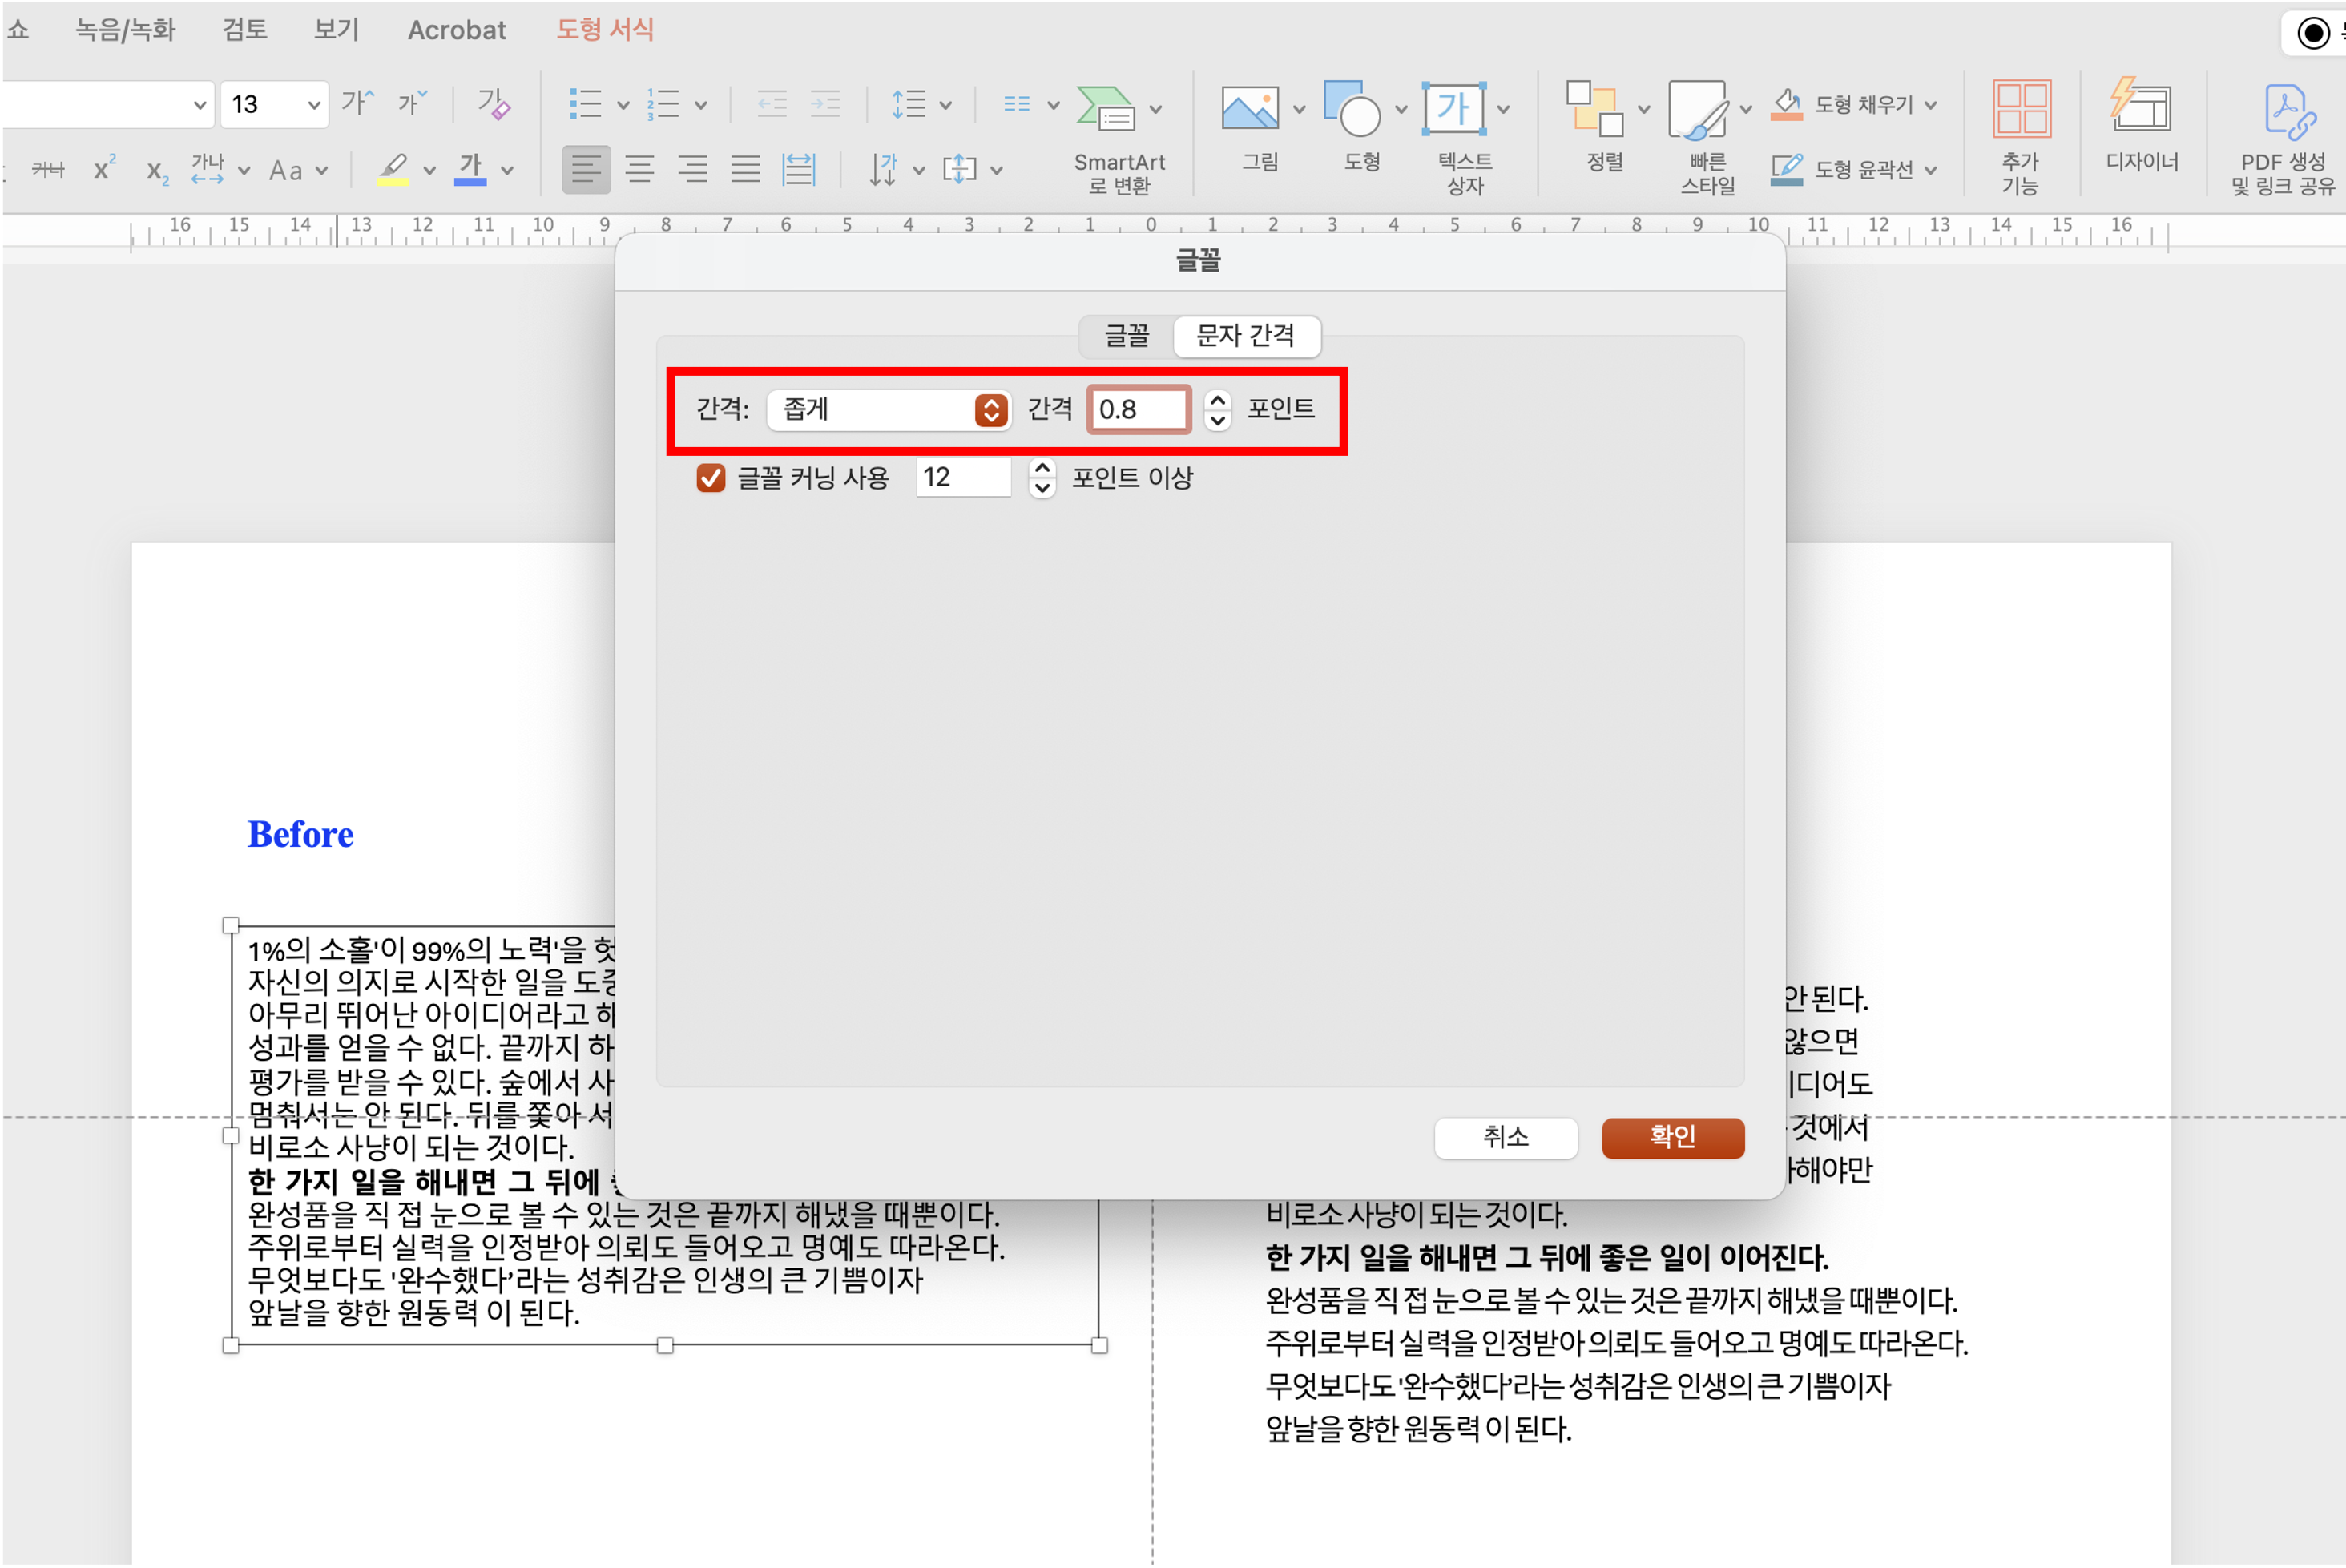Screen dimensions: 2346x1568
Task: Click the superscript icon
Action: click(x=104, y=169)
